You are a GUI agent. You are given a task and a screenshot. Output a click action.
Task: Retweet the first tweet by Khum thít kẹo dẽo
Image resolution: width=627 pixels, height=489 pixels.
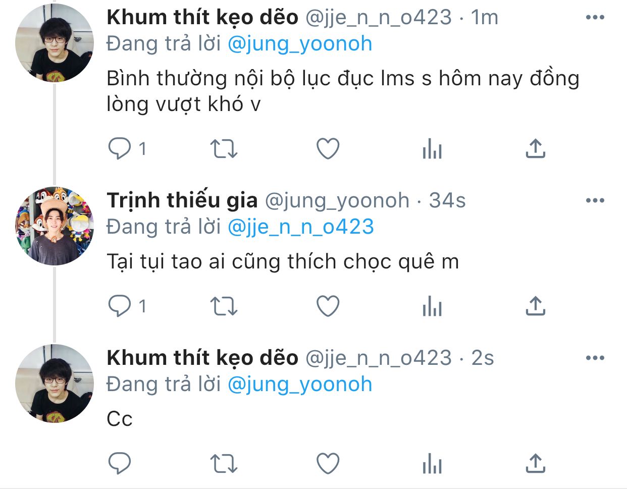point(224,149)
